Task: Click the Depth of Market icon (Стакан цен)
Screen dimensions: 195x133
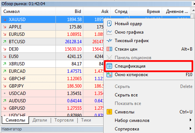Action: [109, 49]
